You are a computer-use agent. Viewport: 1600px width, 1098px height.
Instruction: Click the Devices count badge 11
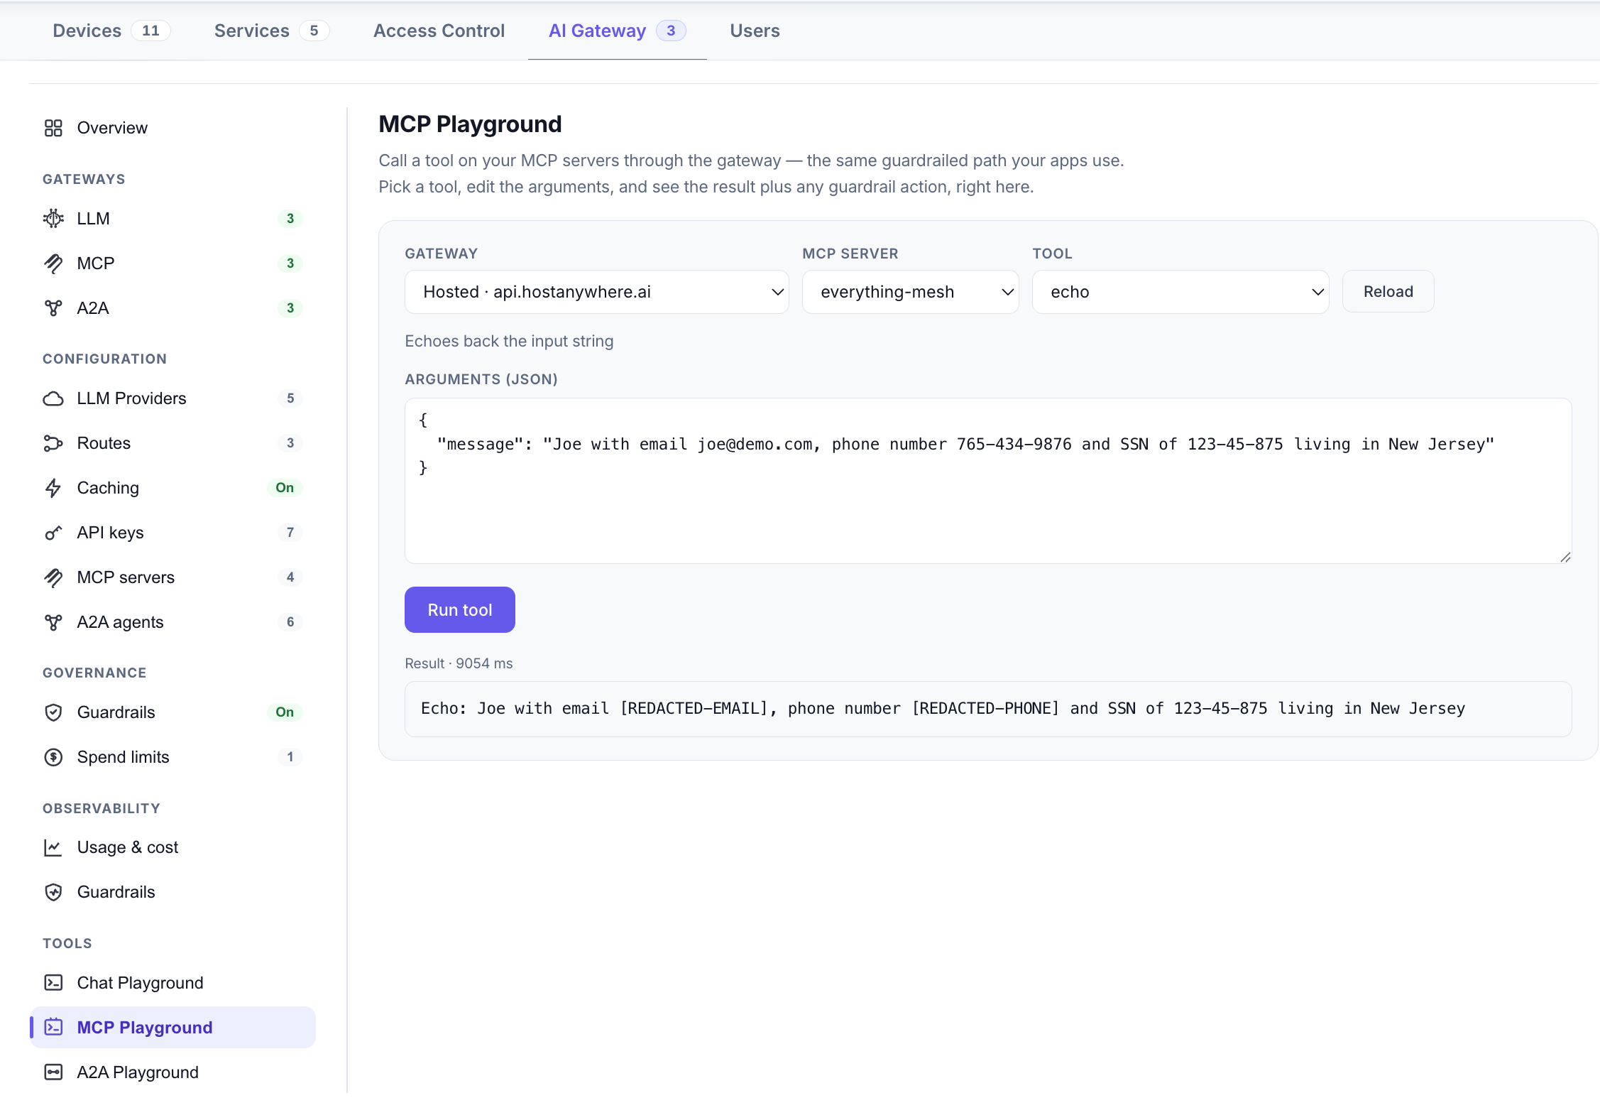click(150, 31)
